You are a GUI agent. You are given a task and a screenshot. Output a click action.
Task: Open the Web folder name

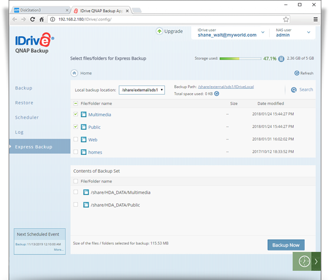[x=93, y=139]
